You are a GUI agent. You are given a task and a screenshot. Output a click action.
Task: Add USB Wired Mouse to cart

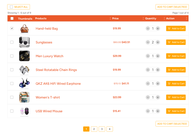[x=176, y=111]
